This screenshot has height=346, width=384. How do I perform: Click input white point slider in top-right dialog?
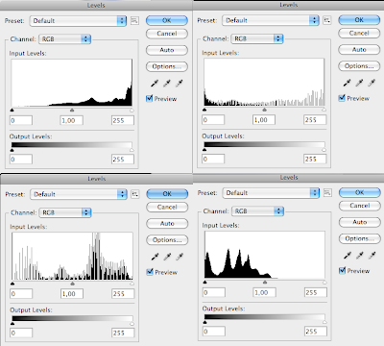click(x=324, y=110)
